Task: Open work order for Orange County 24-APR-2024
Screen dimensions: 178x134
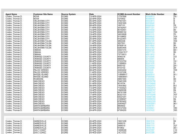Action: (x=150, y=68)
